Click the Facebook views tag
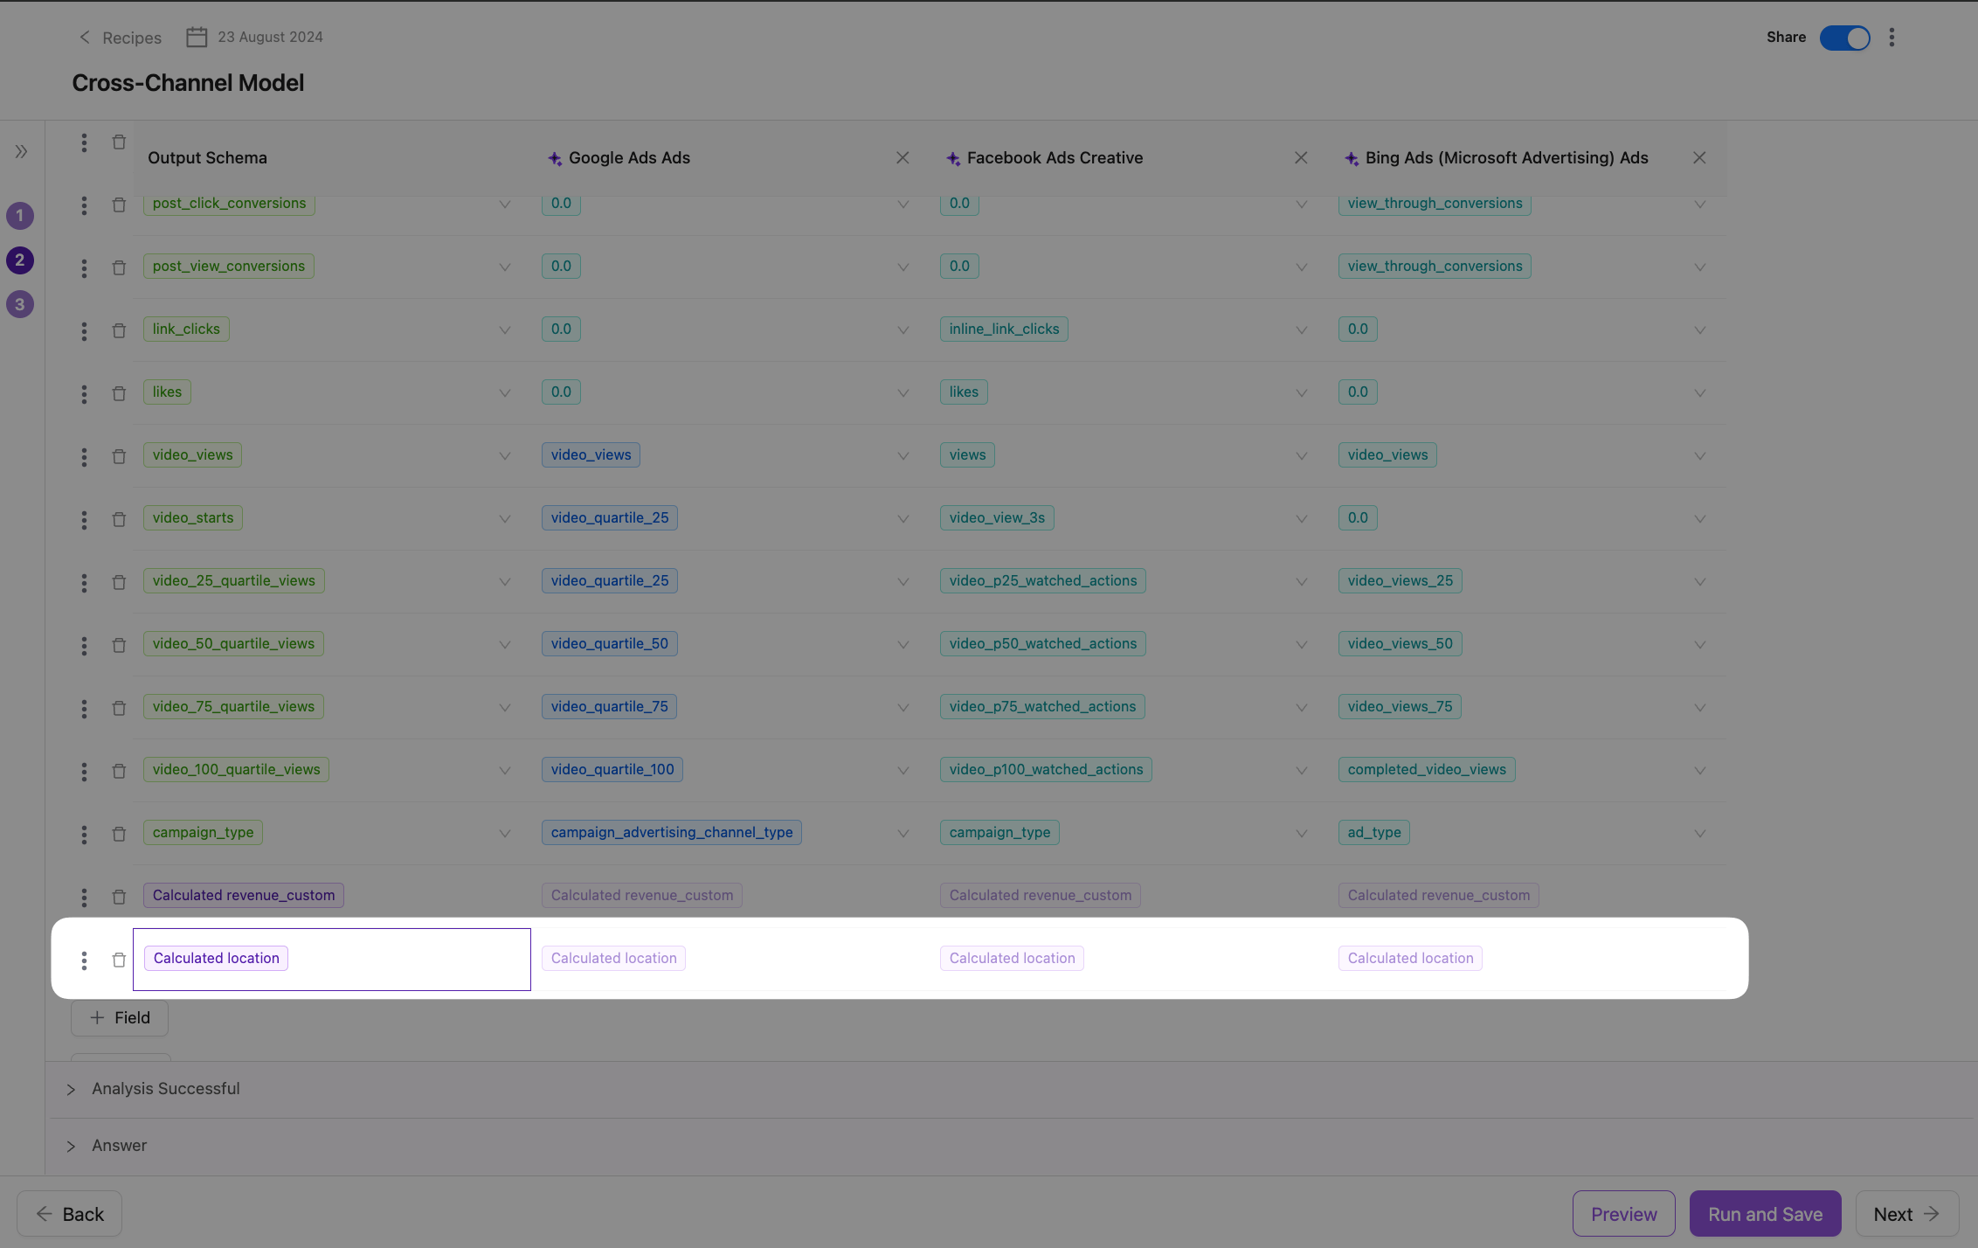 click(967, 454)
